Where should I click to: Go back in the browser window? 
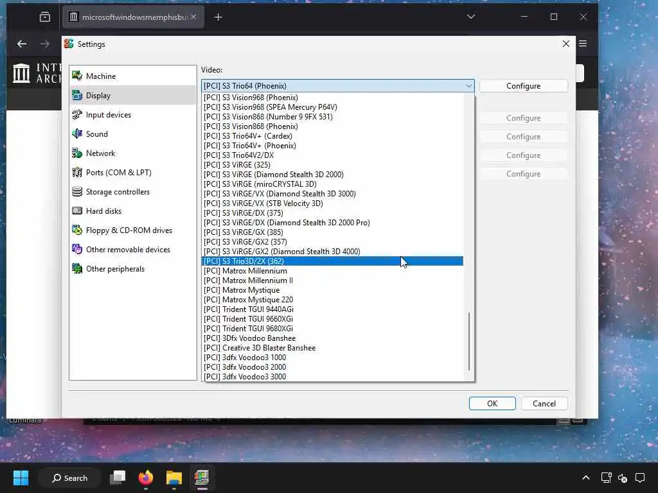22,44
